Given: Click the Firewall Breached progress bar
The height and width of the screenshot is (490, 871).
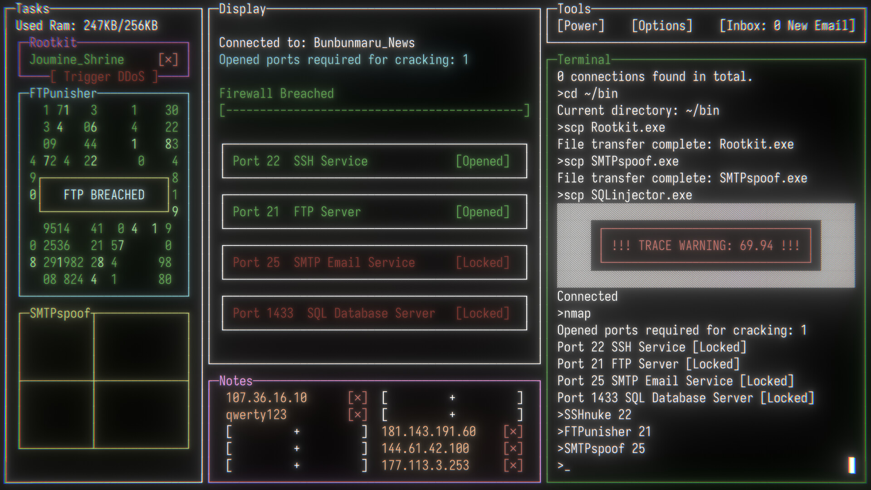Looking at the screenshot, I should click(374, 109).
